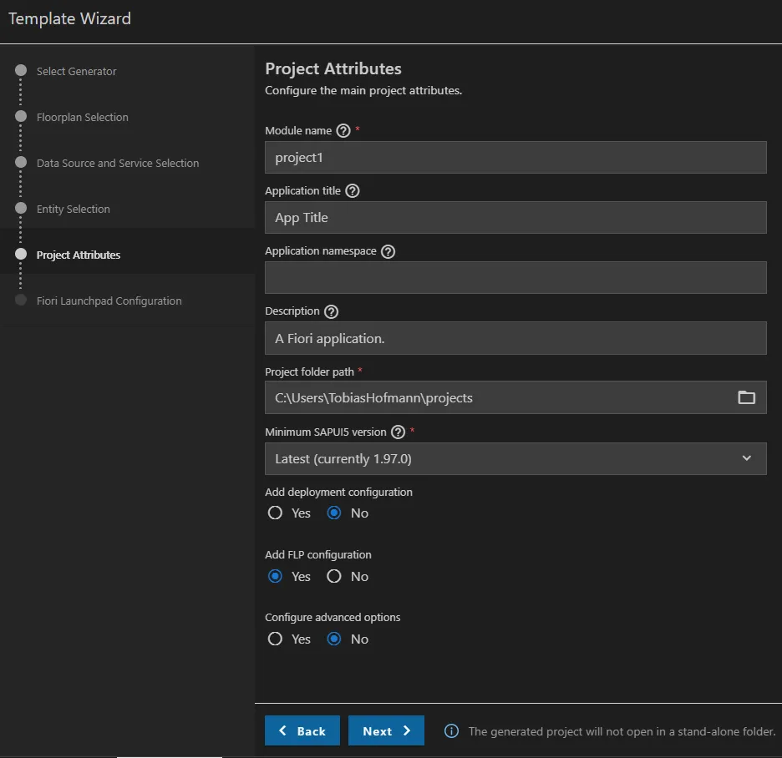Screen dimensions: 782x758
Task: Click the help icon next to Module name
Action: [343, 131]
